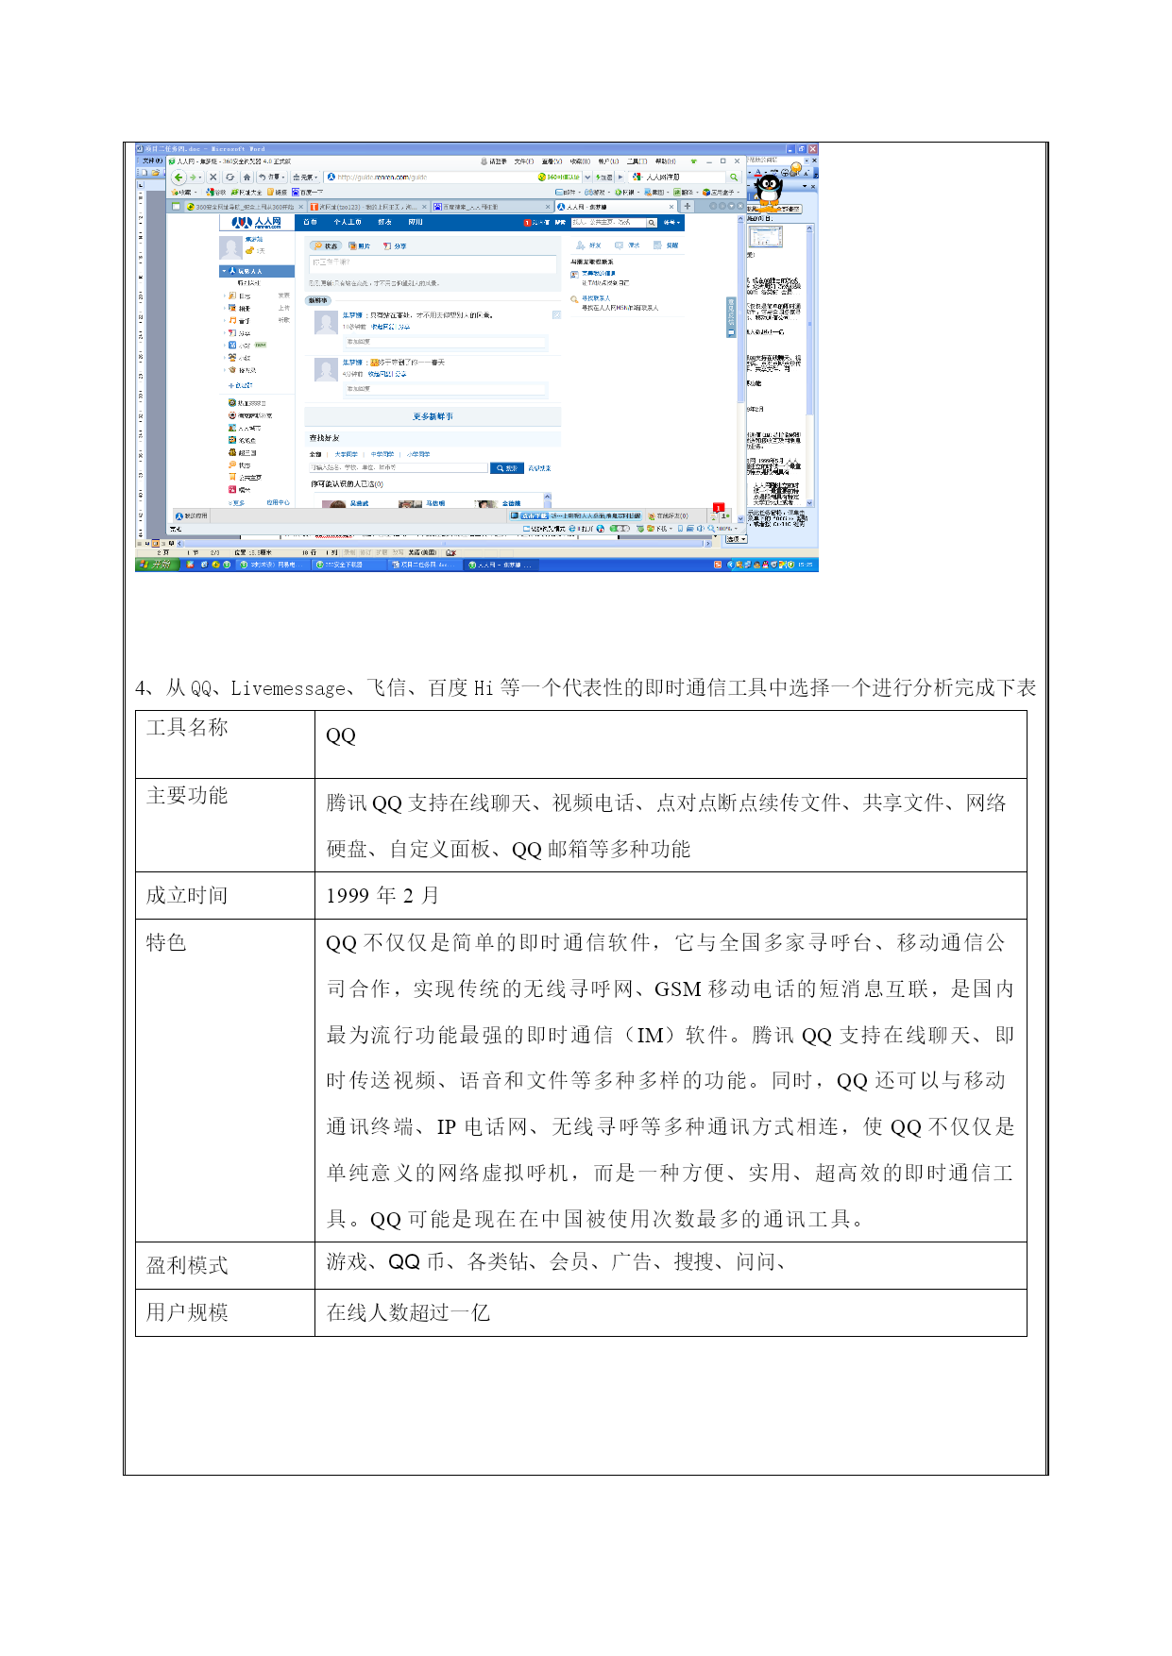Click the 人人网 logo
The width and height of the screenshot is (1172, 1656).
[x=257, y=223]
